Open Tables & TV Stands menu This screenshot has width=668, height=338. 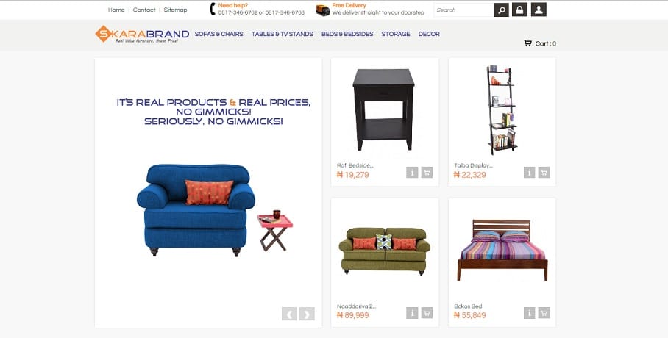pos(282,34)
